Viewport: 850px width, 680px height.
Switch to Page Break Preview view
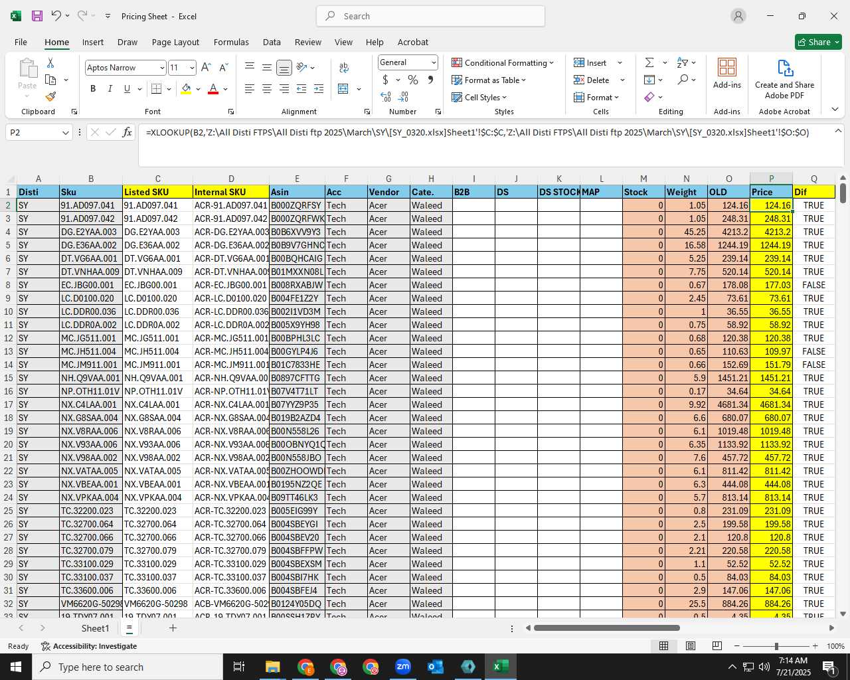pyautogui.click(x=717, y=646)
